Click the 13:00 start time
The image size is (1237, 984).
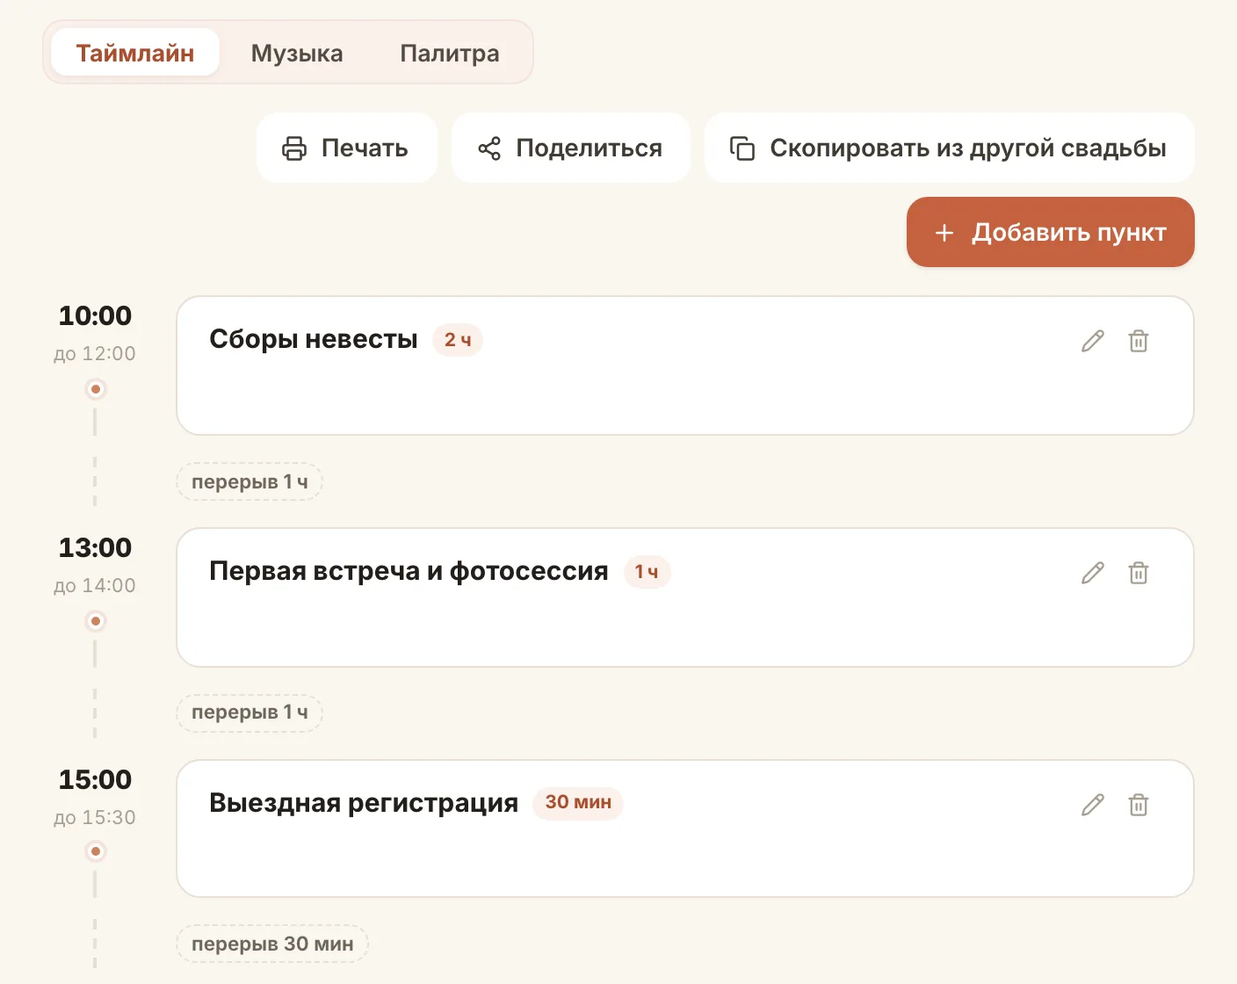pyautogui.click(x=95, y=547)
